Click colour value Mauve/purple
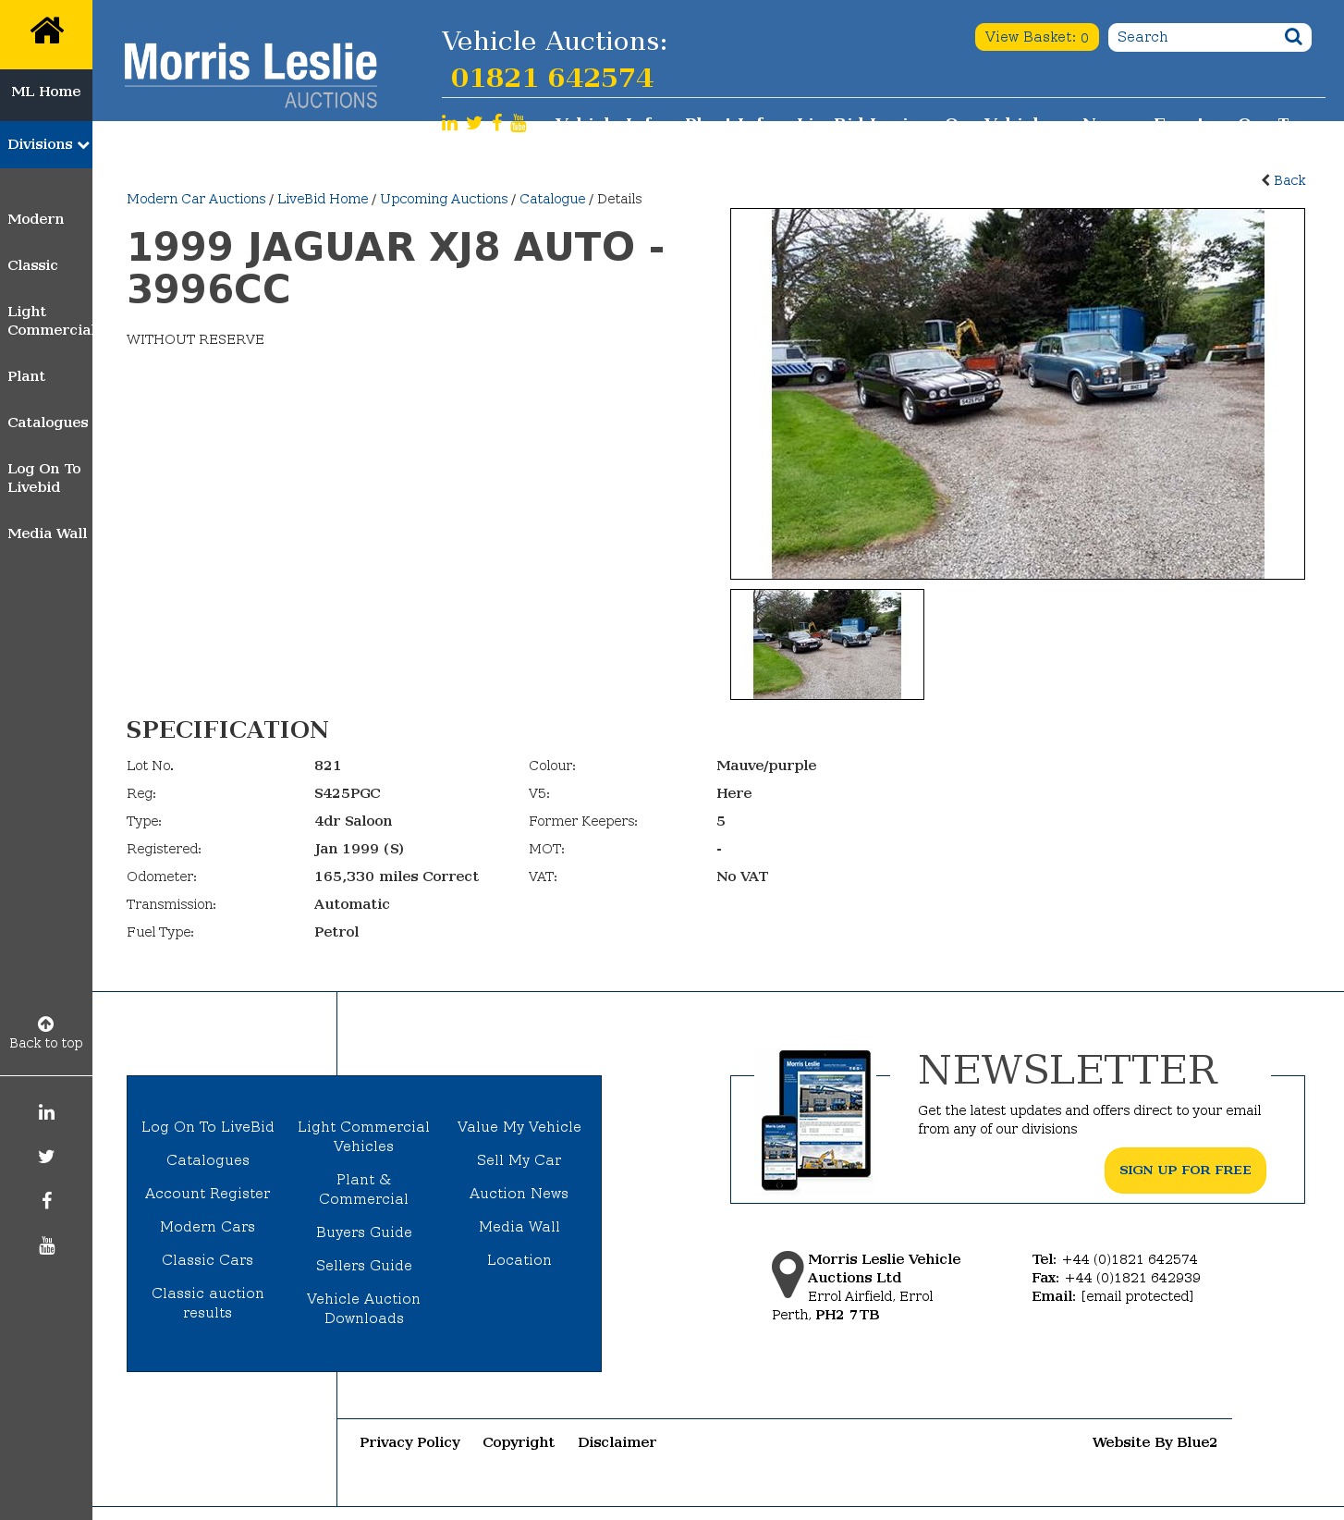The width and height of the screenshot is (1344, 1520). (766, 766)
